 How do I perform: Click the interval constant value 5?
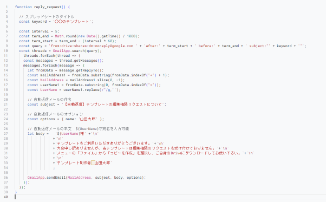click(56, 31)
